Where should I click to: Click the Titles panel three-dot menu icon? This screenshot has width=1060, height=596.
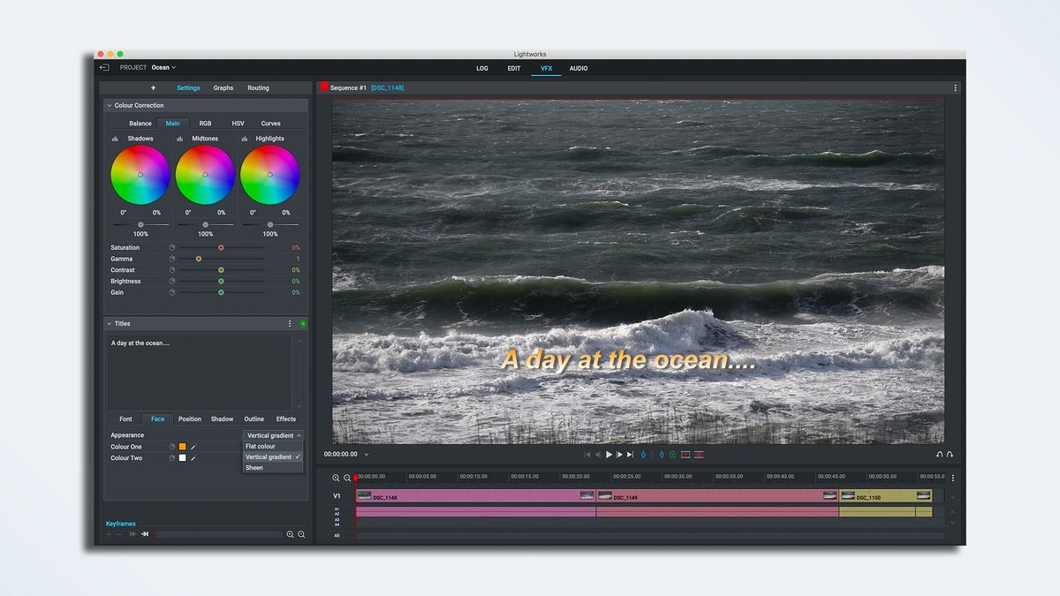pyautogui.click(x=289, y=323)
